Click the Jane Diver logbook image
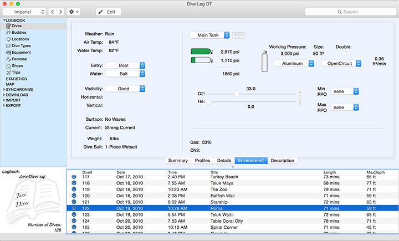The height and width of the screenshot is (241, 399). (33, 201)
